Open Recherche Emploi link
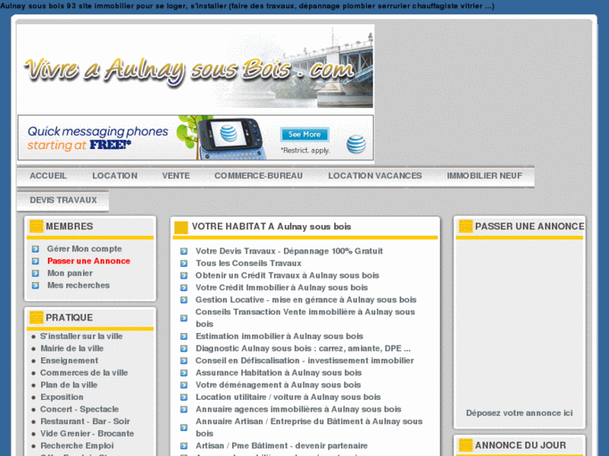The width and height of the screenshot is (609, 456). pos(77,445)
